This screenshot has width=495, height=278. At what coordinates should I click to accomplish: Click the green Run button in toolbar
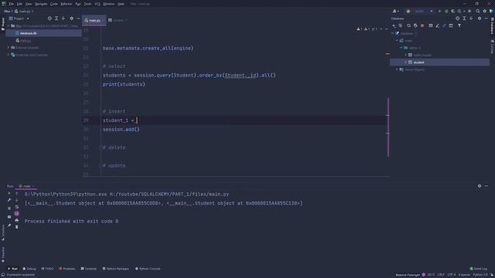point(439,11)
